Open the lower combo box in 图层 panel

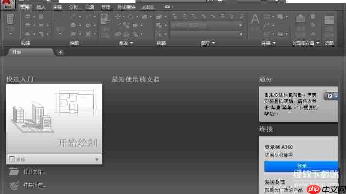pyautogui.click(x=207, y=34)
